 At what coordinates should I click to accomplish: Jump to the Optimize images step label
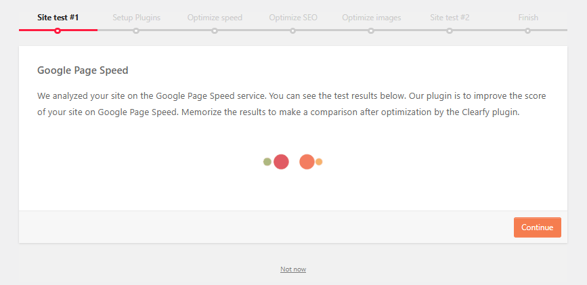371,18
